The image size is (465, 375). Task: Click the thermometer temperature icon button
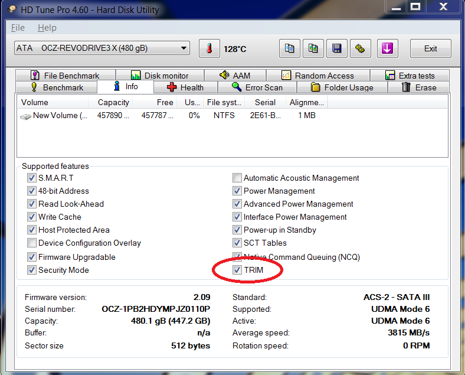coord(209,49)
